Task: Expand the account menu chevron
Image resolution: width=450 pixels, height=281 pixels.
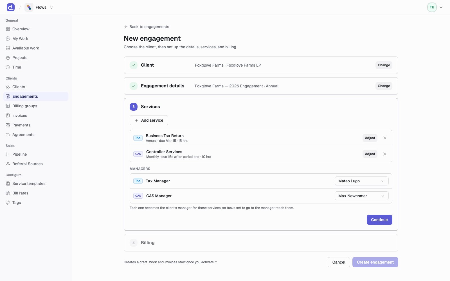Action: pyautogui.click(x=441, y=7)
